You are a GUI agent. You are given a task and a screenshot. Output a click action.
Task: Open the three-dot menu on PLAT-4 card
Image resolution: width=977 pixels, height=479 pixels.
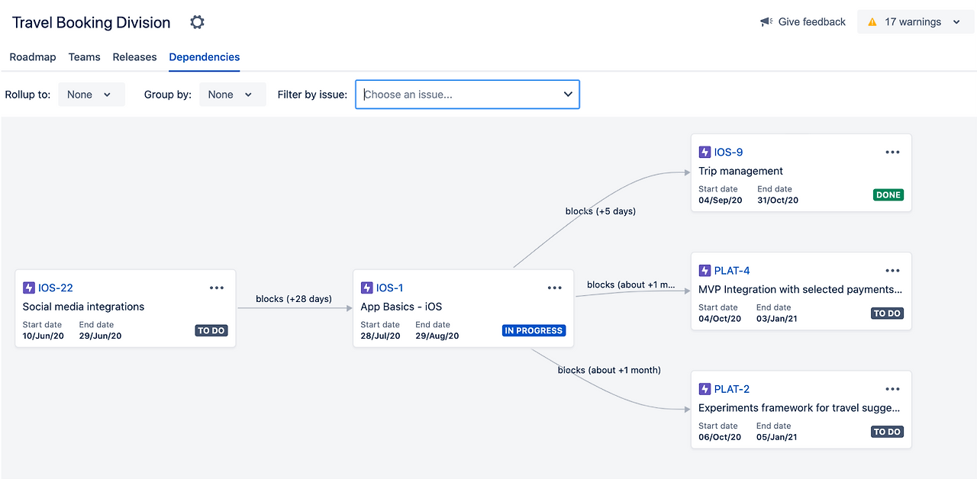click(892, 271)
